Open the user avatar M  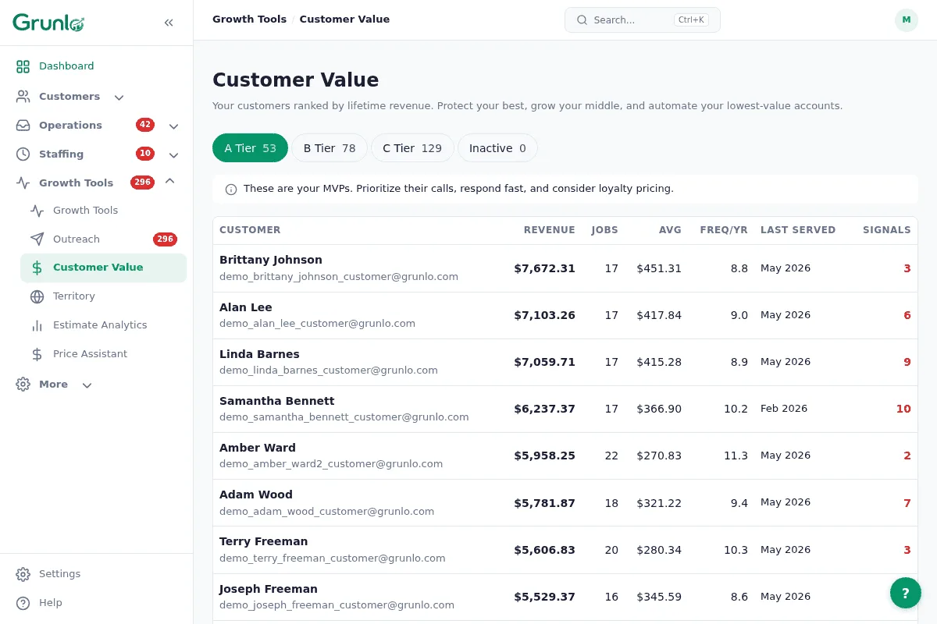907,20
